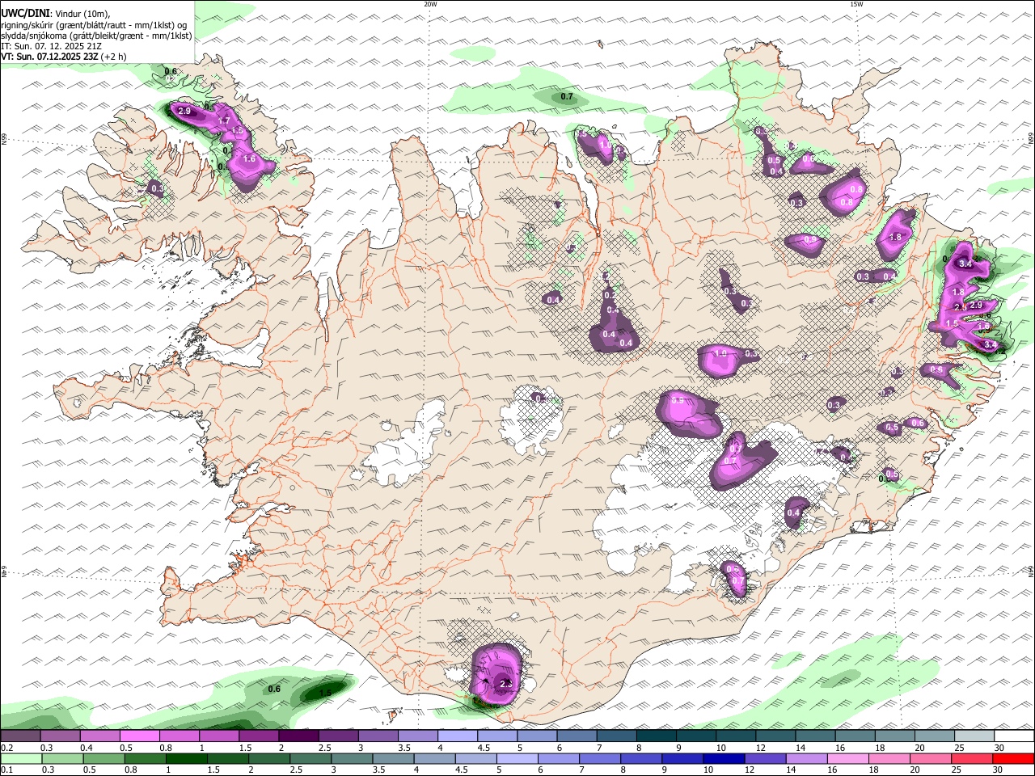Click the palest green lower swatch between 0.1 and 0.3

point(20,759)
